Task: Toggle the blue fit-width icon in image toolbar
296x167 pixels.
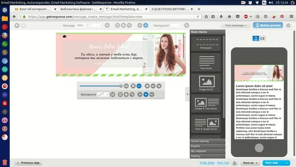Action: pyautogui.click(x=139, y=86)
